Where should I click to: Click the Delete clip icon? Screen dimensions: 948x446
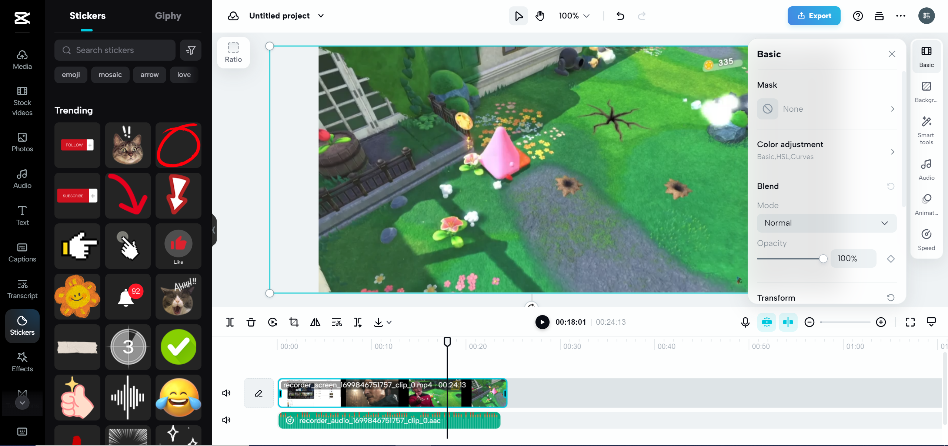click(x=251, y=322)
